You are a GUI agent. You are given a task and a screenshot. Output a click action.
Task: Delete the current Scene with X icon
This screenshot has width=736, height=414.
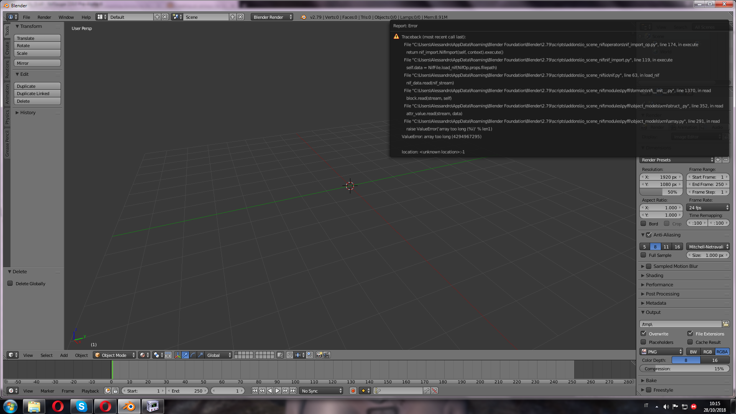pyautogui.click(x=240, y=17)
